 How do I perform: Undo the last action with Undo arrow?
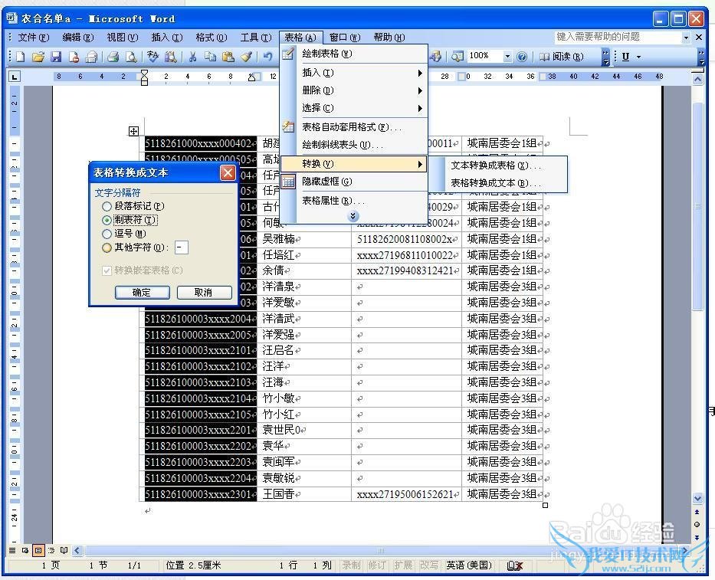tap(267, 57)
